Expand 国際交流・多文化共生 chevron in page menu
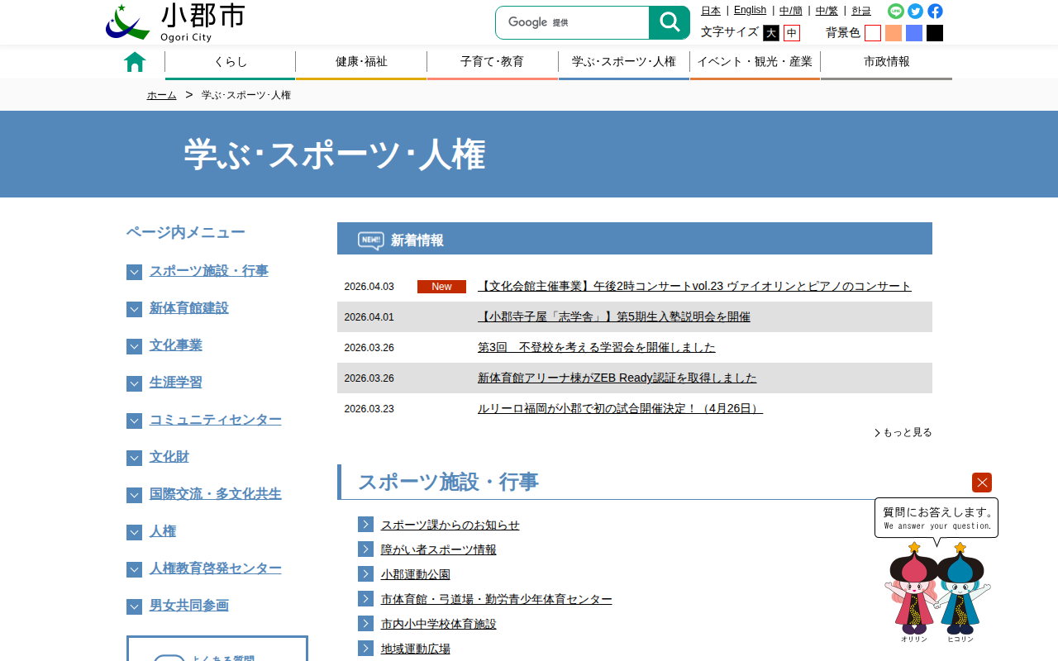This screenshot has width=1058, height=661. pyautogui.click(x=135, y=495)
